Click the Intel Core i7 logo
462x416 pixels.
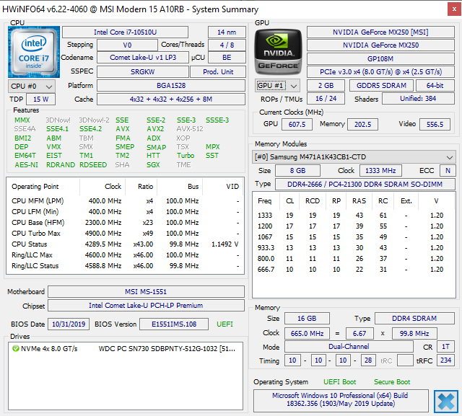coord(33,53)
